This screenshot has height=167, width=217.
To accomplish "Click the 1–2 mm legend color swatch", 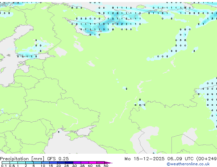I will click(x=22, y=163).
